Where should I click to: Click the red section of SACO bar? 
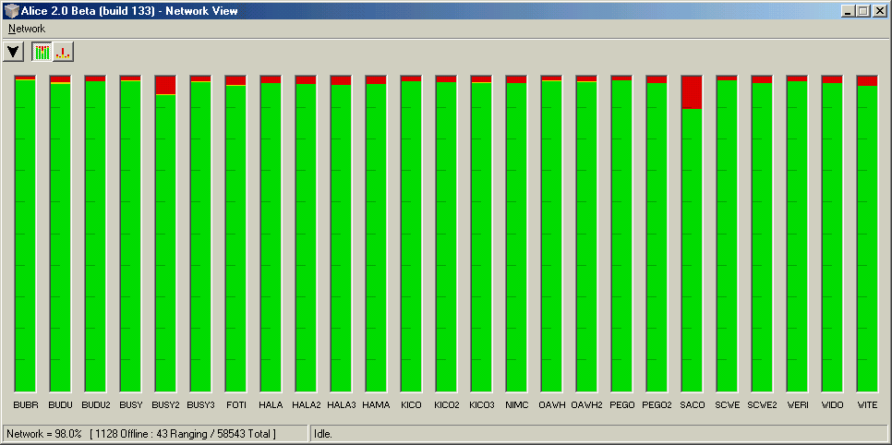coord(692,92)
